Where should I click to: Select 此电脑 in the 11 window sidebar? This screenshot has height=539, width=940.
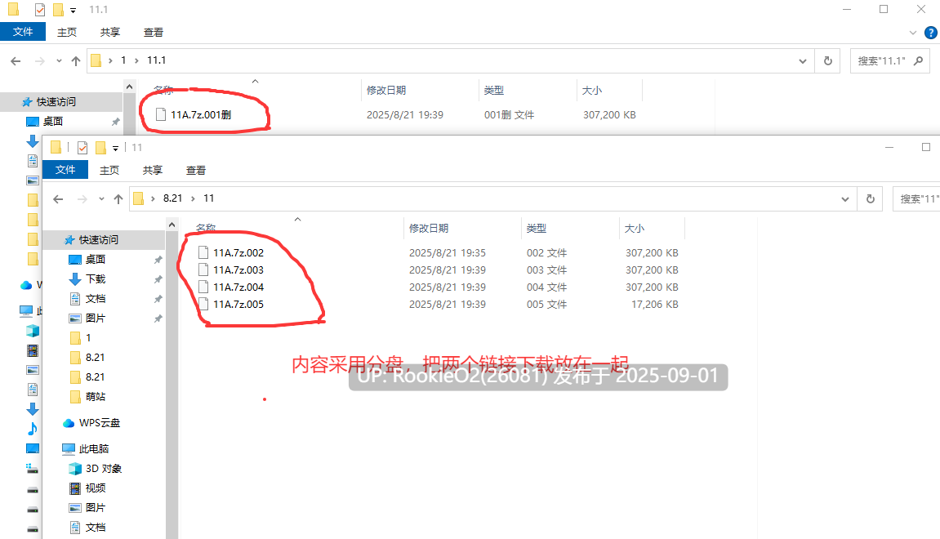tap(94, 449)
